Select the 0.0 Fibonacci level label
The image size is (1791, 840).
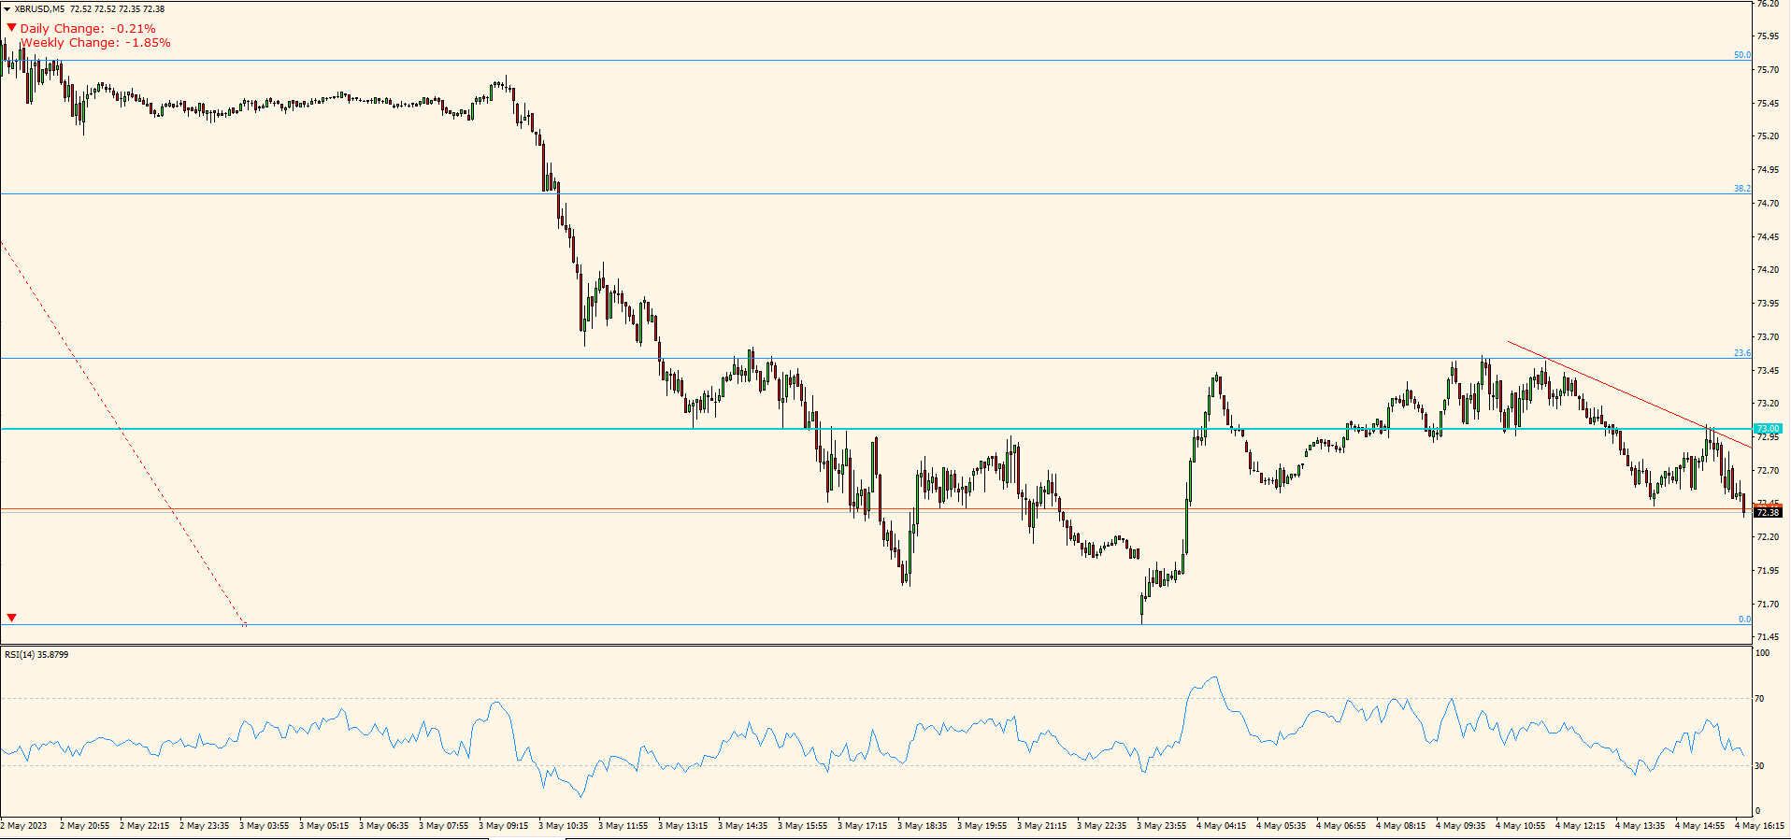point(1744,619)
